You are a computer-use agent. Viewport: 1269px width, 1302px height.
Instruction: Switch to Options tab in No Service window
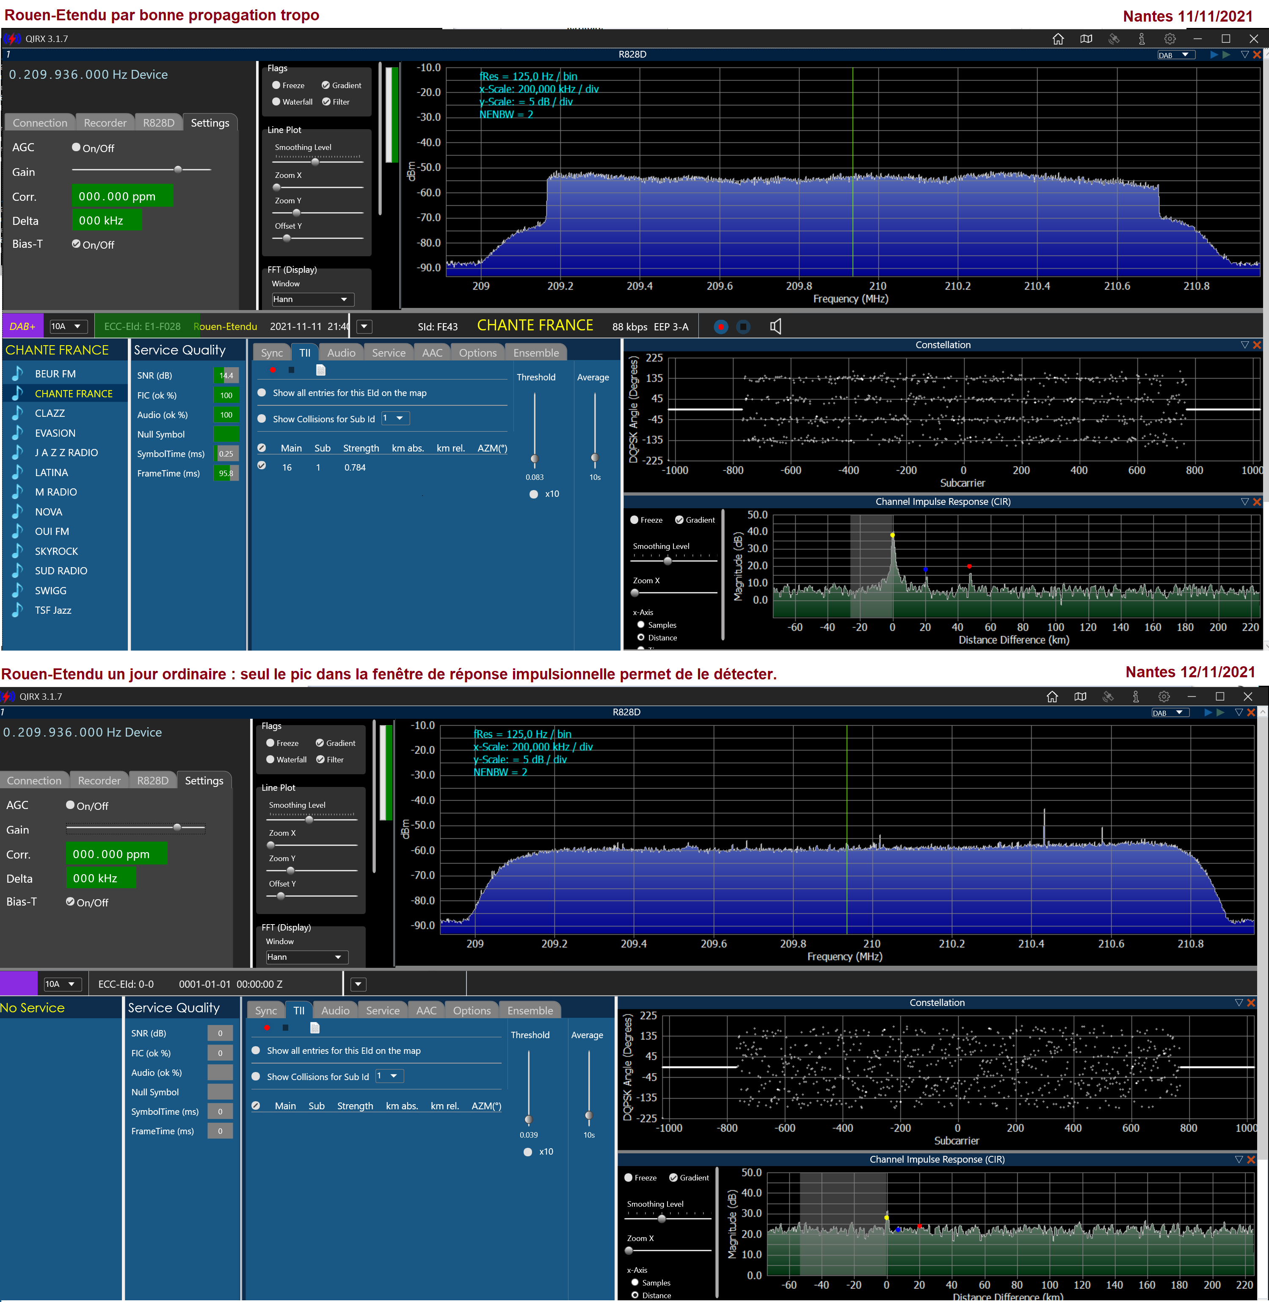pyautogui.click(x=472, y=1011)
